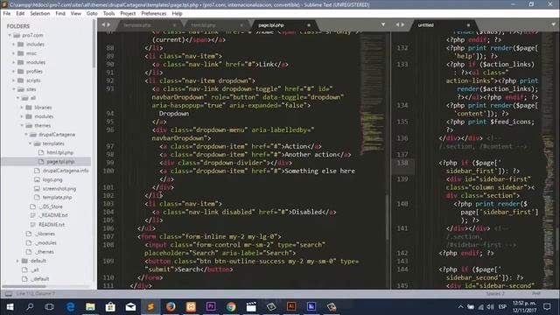Expand the top-level modules folder
Viewport: 560px width, 315px height.
pos(14,62)
